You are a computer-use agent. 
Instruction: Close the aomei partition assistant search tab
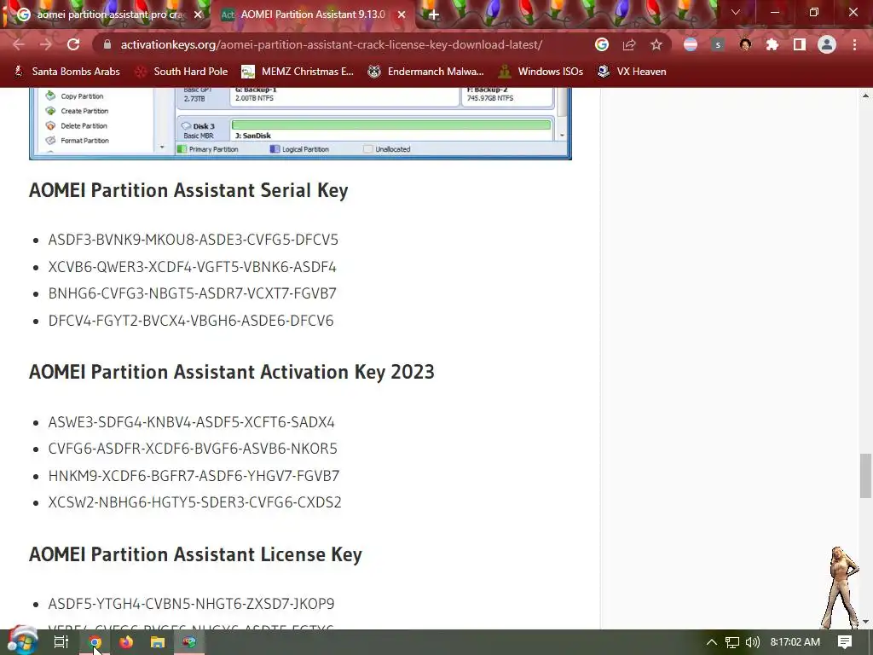[198, 14]
